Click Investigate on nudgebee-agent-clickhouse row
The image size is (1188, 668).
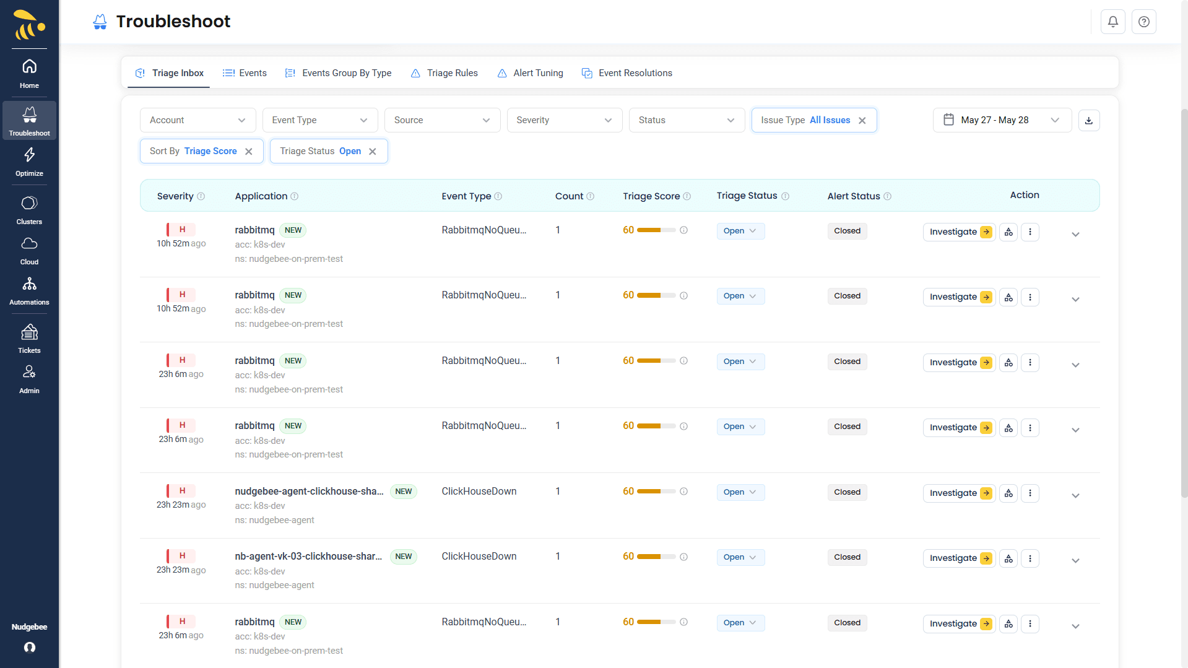[x=959, y=493]
